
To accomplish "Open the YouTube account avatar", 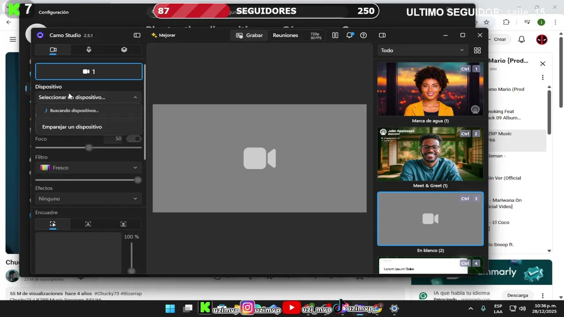I will coord(542,39).
